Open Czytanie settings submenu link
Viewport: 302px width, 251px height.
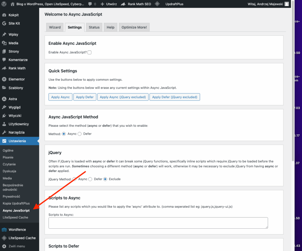pos(9,164)
